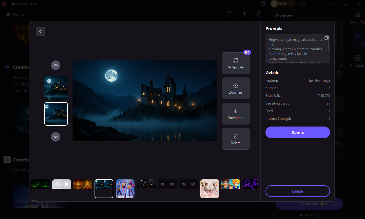This screenshot has height=219, width=365.
Task: Switch to the Txt2Img tab
Action: [x=357, y=40]
